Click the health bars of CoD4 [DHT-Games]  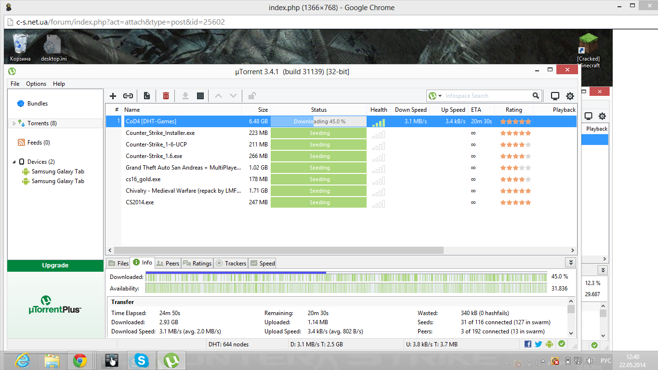click(379, 122)
